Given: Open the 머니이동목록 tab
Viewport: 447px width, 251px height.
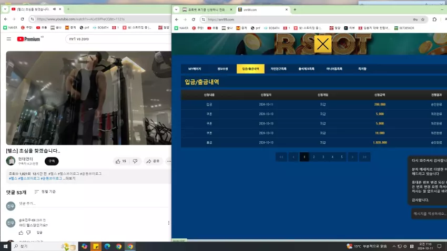Looking at the screenshot, I should (x=334, y=69).
